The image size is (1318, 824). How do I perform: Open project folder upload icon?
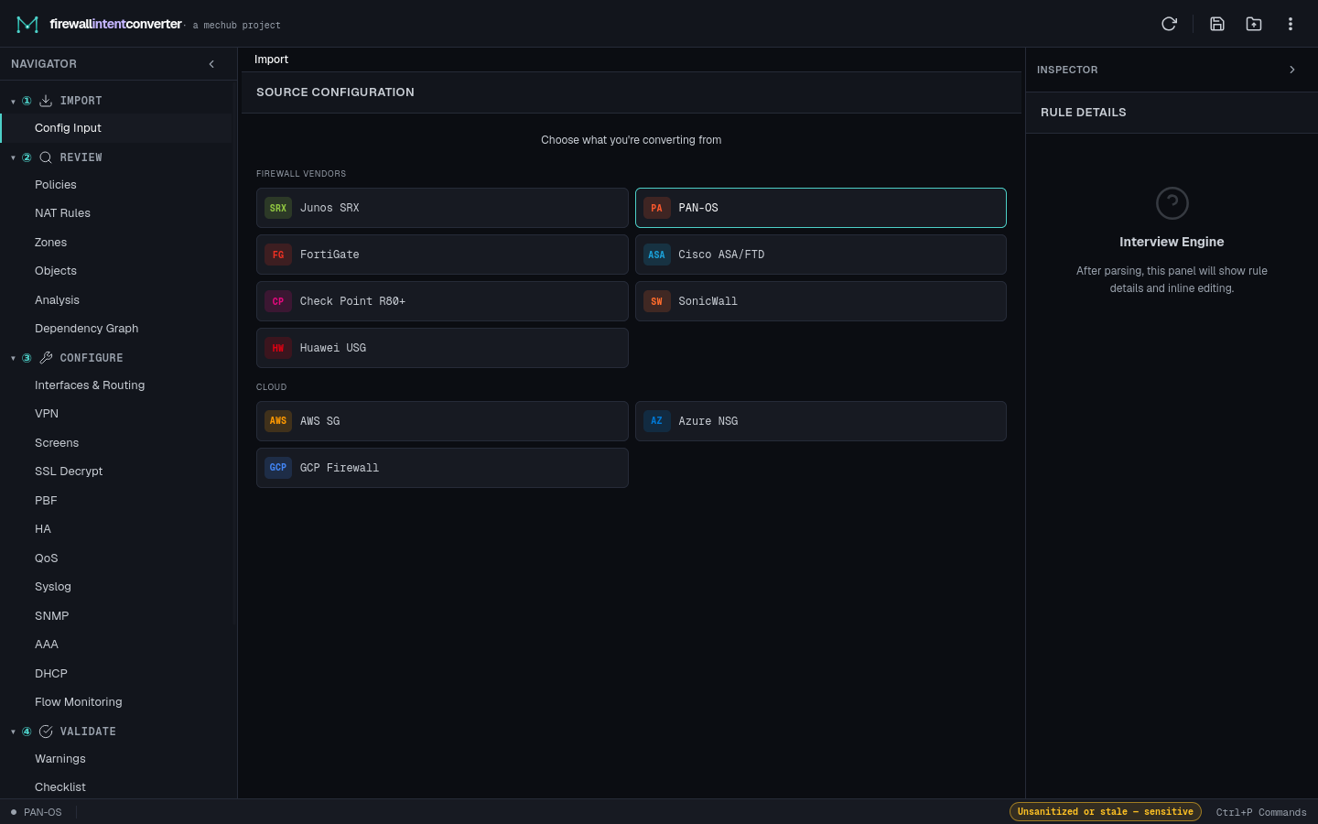(1254, 24)
